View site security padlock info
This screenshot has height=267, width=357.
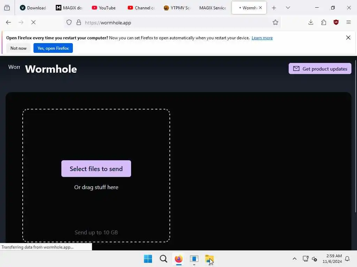[79, 22]
